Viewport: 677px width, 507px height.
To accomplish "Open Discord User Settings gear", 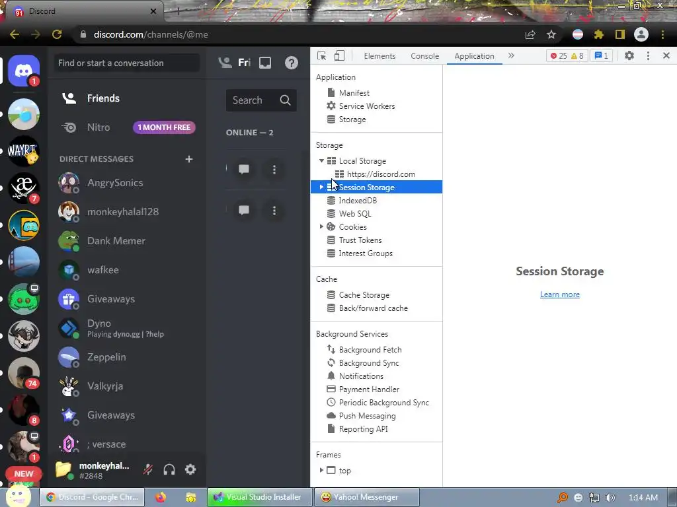I will 190,469.
